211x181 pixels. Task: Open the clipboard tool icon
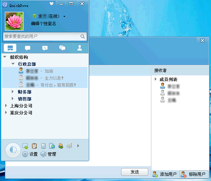pos(34,146)
